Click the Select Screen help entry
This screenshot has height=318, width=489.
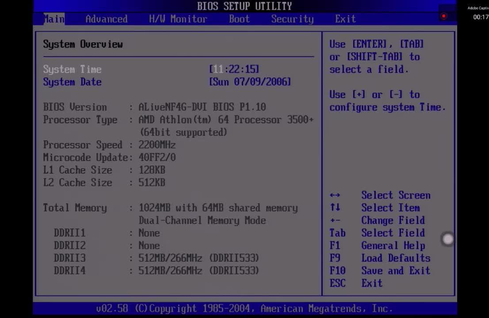click(395, 195)
